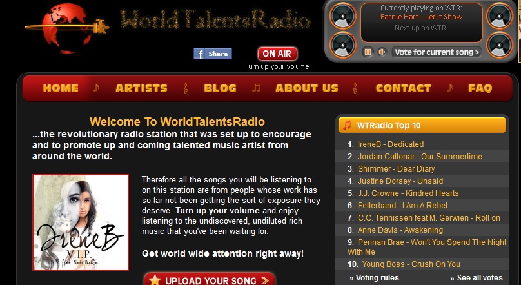Pause the radio player
521x285 pixels.
click(x=368, y=52)
